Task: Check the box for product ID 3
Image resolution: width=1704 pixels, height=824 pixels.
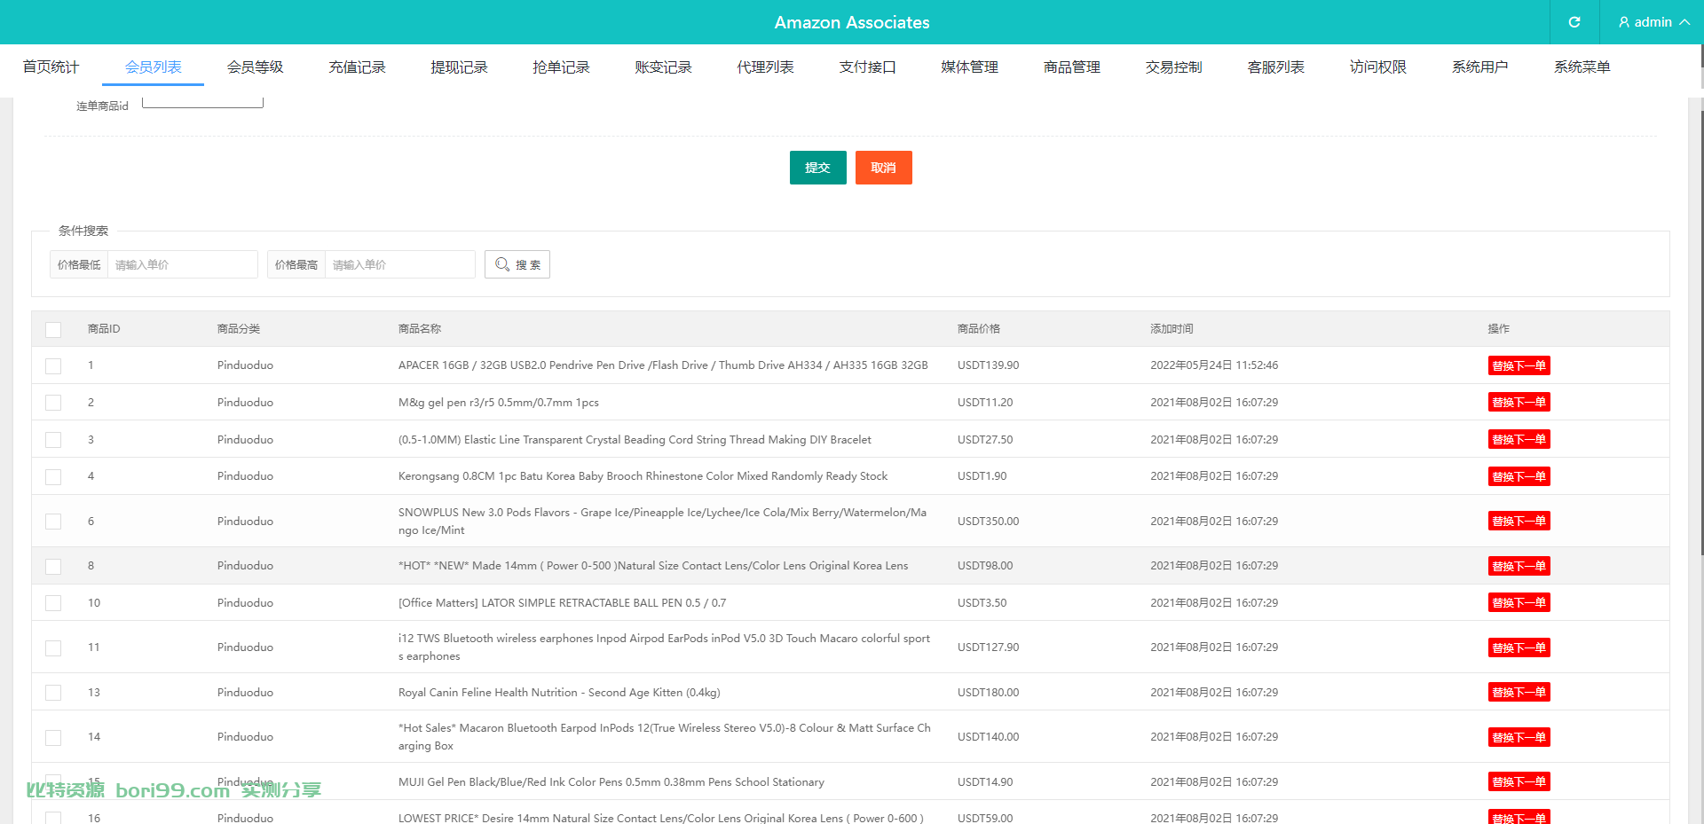Action: (x=53, y=440)
